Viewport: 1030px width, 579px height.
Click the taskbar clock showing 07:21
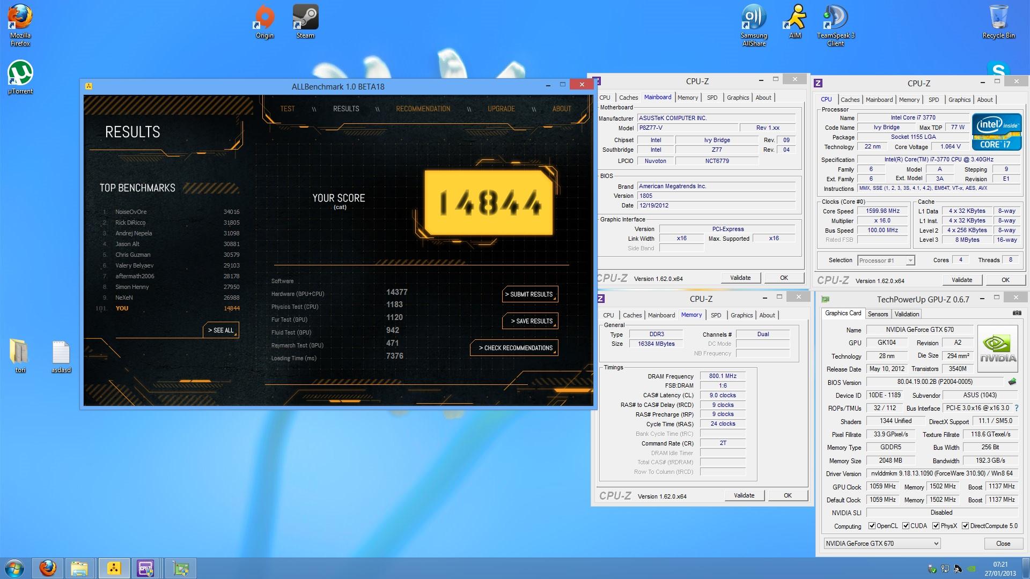999,568
